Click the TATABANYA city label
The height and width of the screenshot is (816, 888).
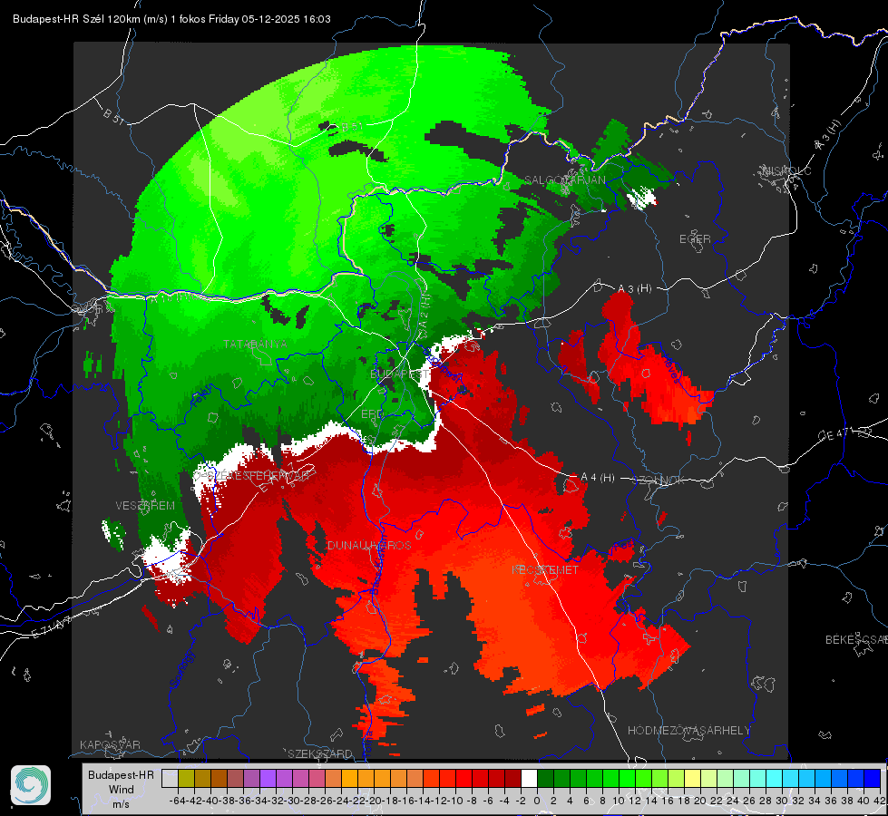pyautogui.click(x=255, y=345)
